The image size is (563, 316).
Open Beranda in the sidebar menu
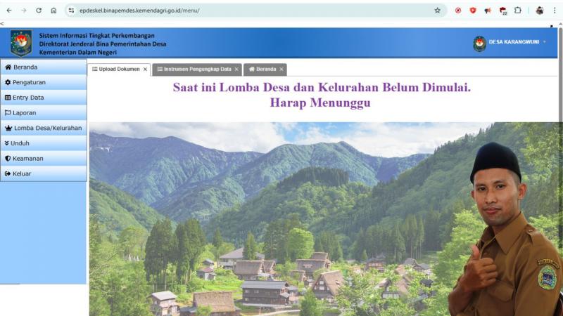click(44, 67)
